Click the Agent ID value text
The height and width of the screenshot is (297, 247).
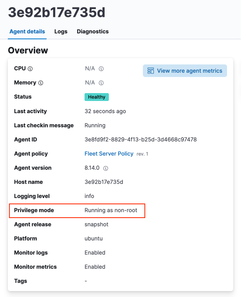point(141,139)
